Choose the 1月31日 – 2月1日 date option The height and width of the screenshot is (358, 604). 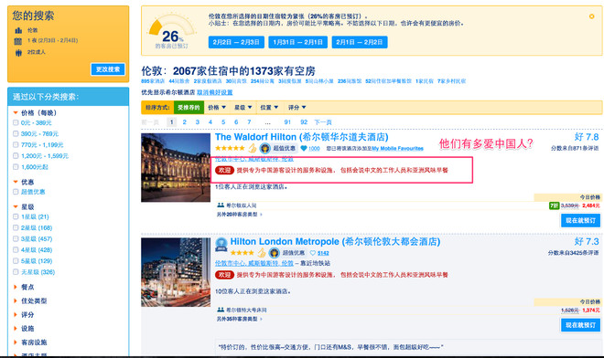(297, 42)
